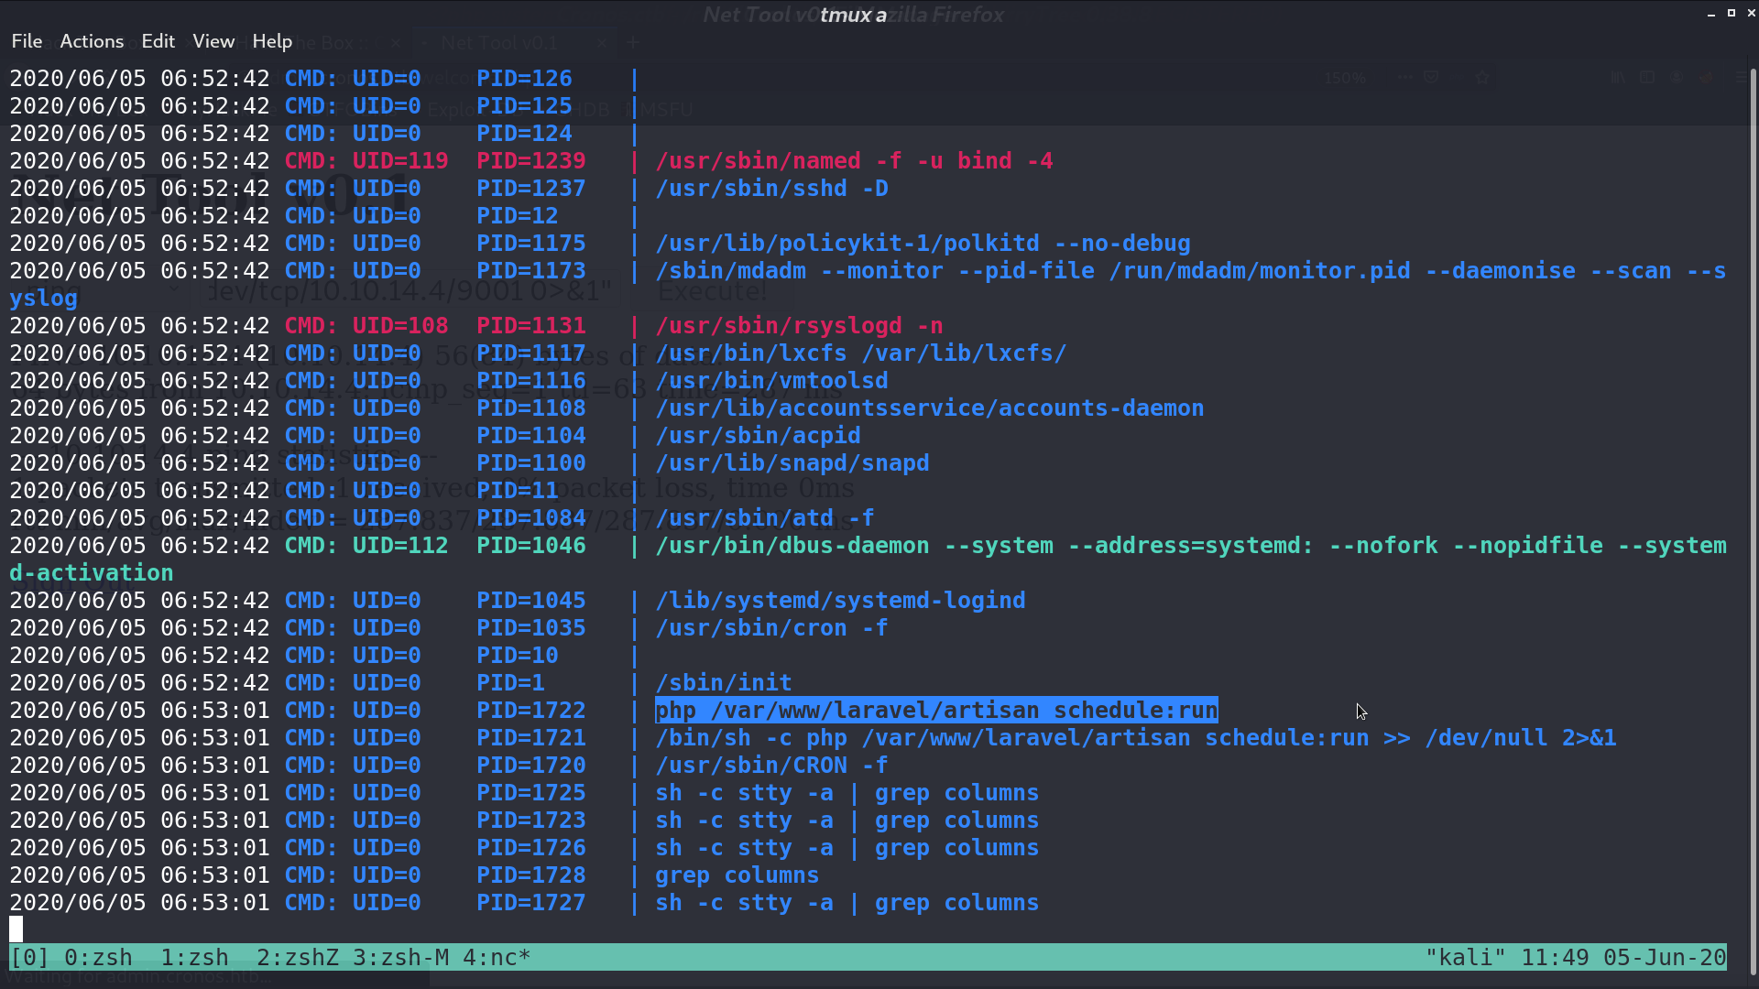1759x989 pixels.
Task: Click the /usr/sbin/cron -f lowercase entry
Action: [771, 628]
